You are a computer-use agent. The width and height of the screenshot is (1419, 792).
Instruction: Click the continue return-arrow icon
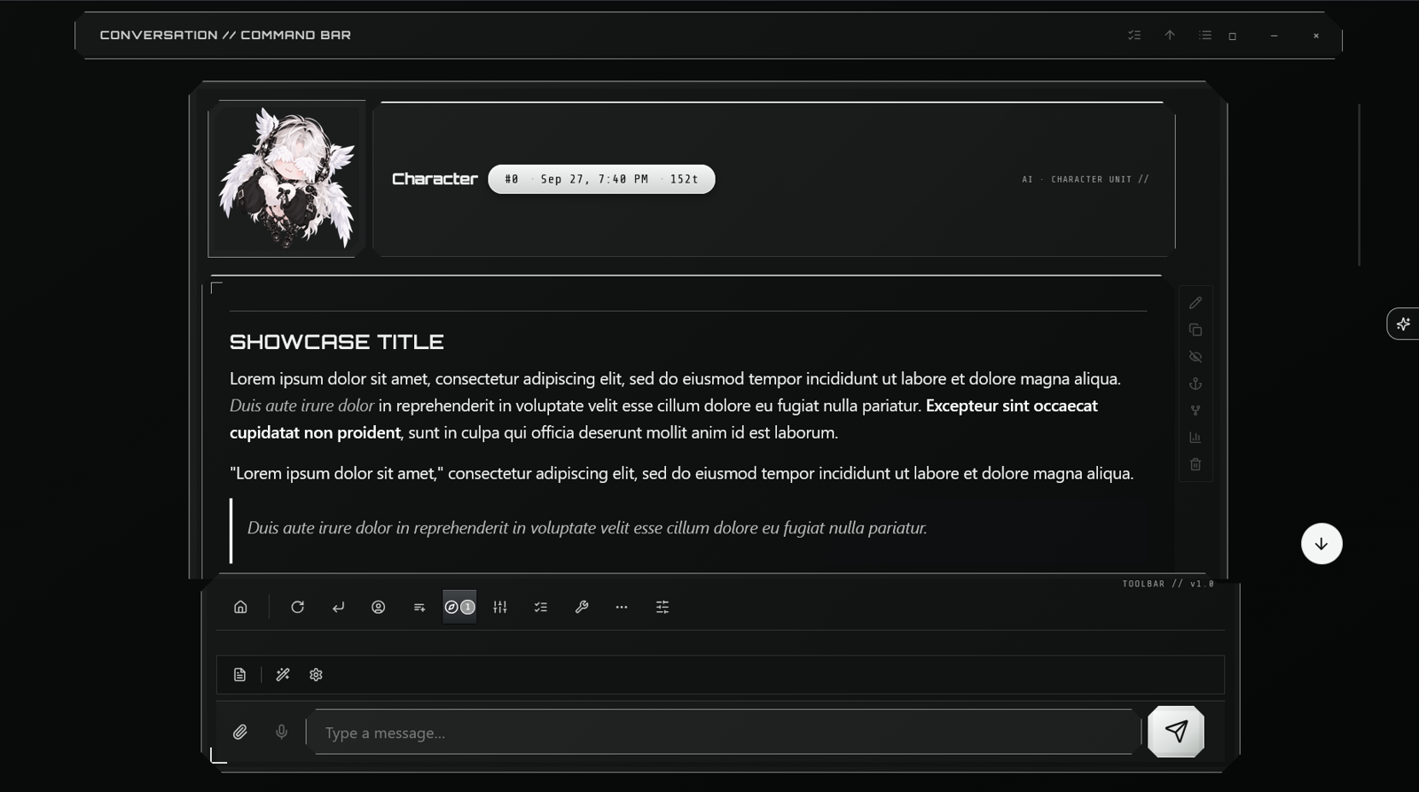click(x=338, y=607)
